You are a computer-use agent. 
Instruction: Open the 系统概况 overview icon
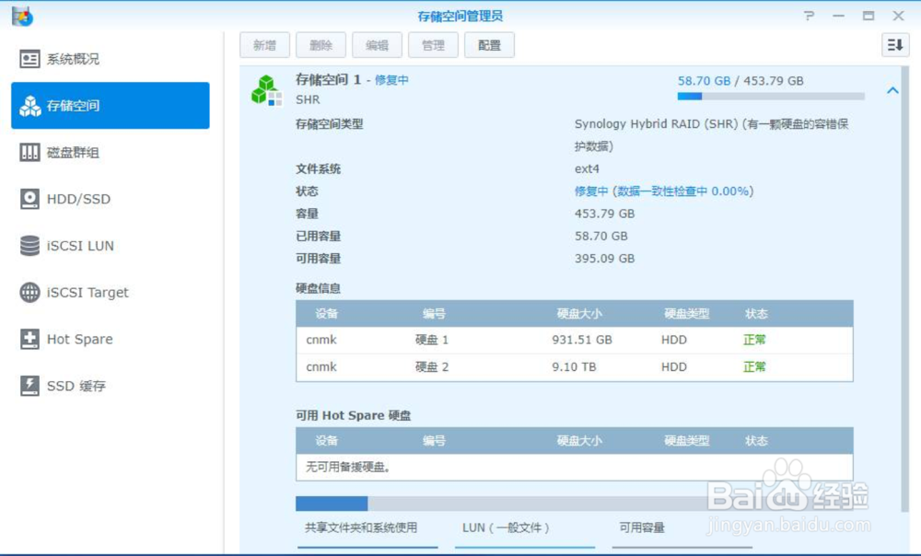click(29, 59)
